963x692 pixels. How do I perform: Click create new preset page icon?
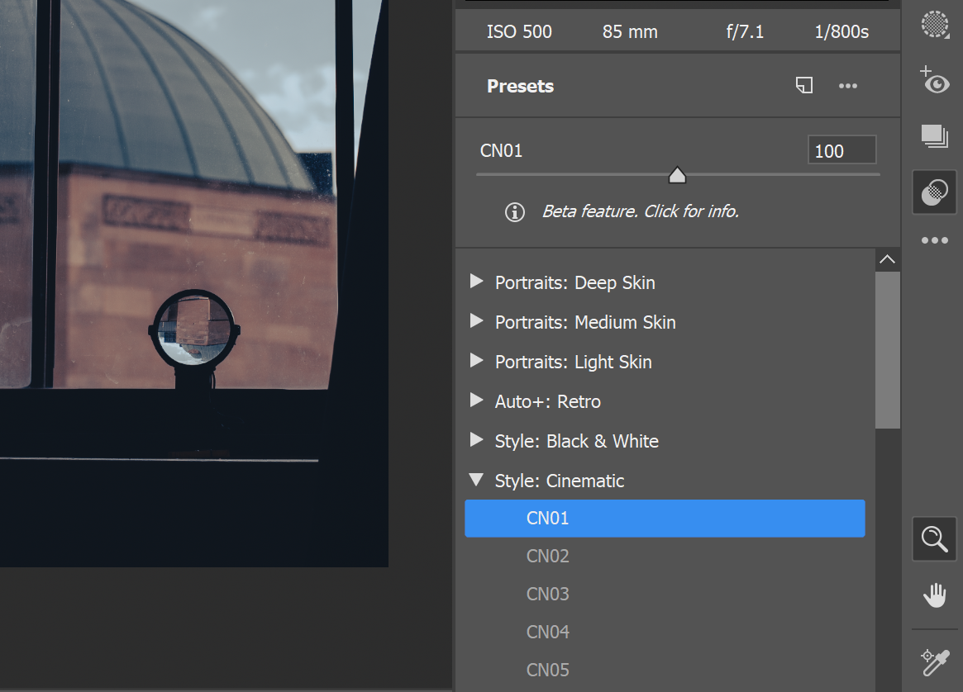tap(804, 85)
